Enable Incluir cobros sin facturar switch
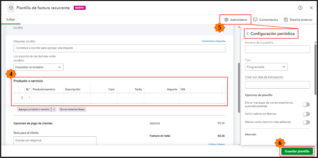Screen dimensions: 318x158 pos(306,114)
